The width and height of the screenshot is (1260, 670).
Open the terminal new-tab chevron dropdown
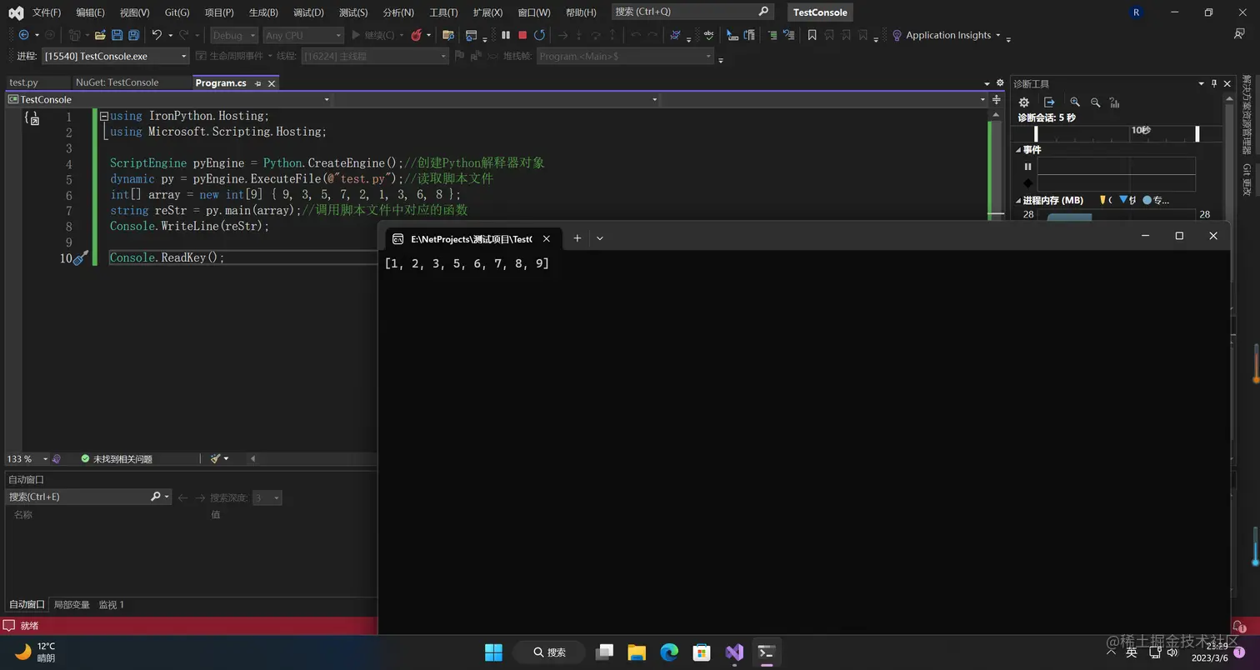[599, 238]
